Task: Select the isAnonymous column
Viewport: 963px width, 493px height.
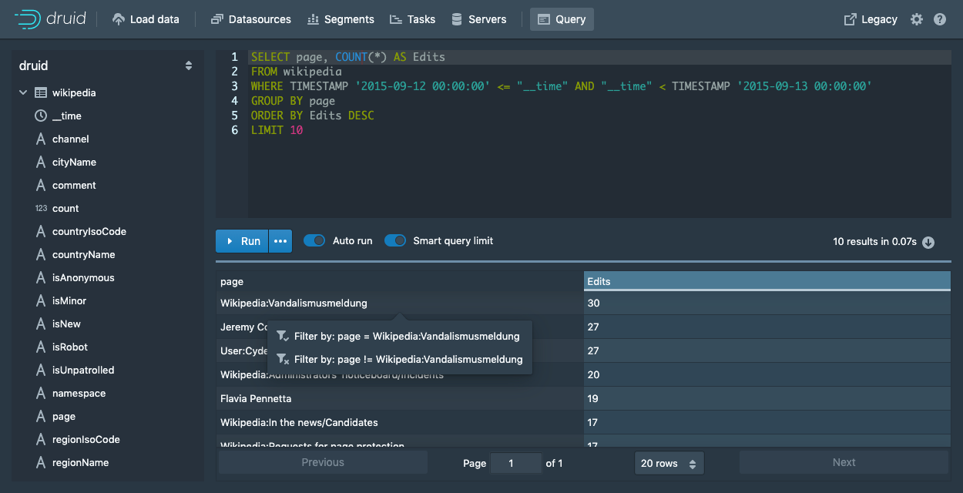Action: pyautogui.click(x=83, y=278)
